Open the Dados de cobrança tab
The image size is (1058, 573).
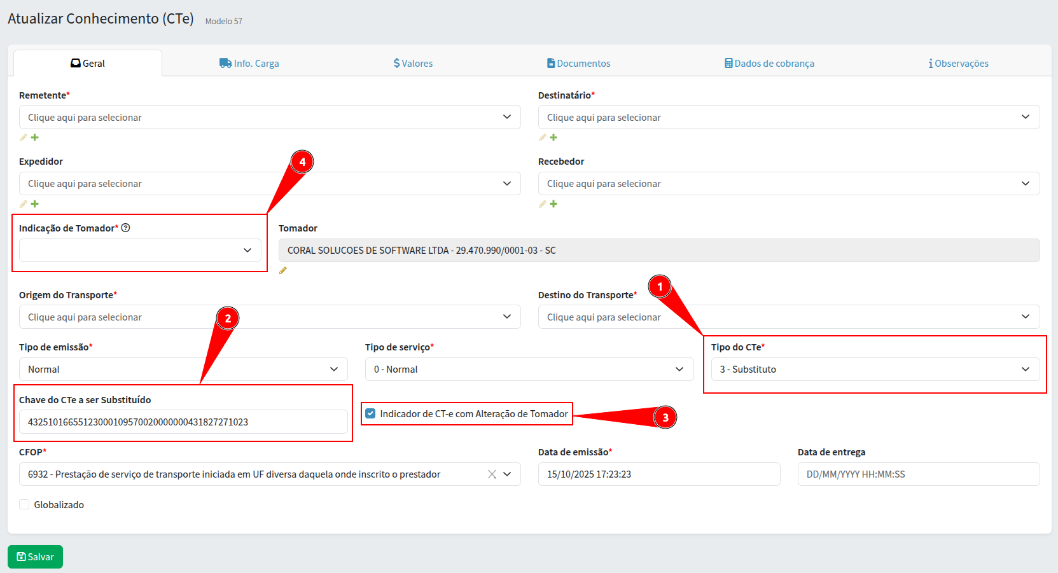point(769,64)
